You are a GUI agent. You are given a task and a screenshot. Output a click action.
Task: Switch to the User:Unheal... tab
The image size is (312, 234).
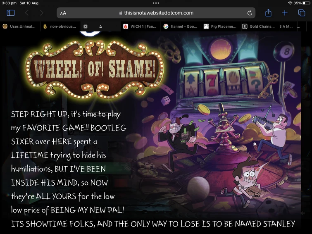click(x=20, y=26)
